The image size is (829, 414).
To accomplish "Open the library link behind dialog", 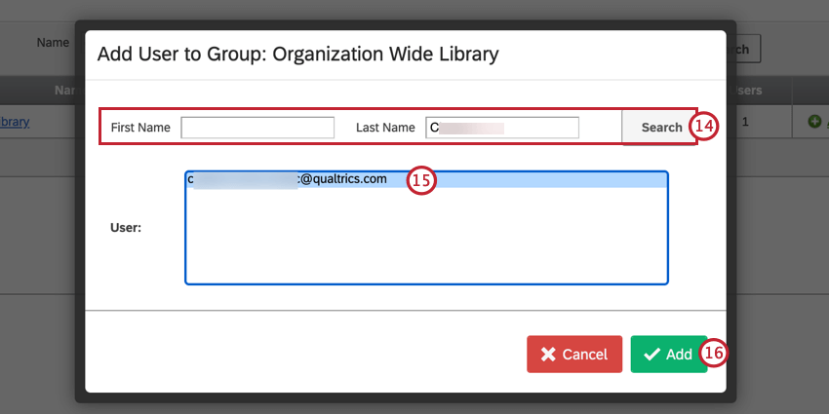I will pos(15,122).
